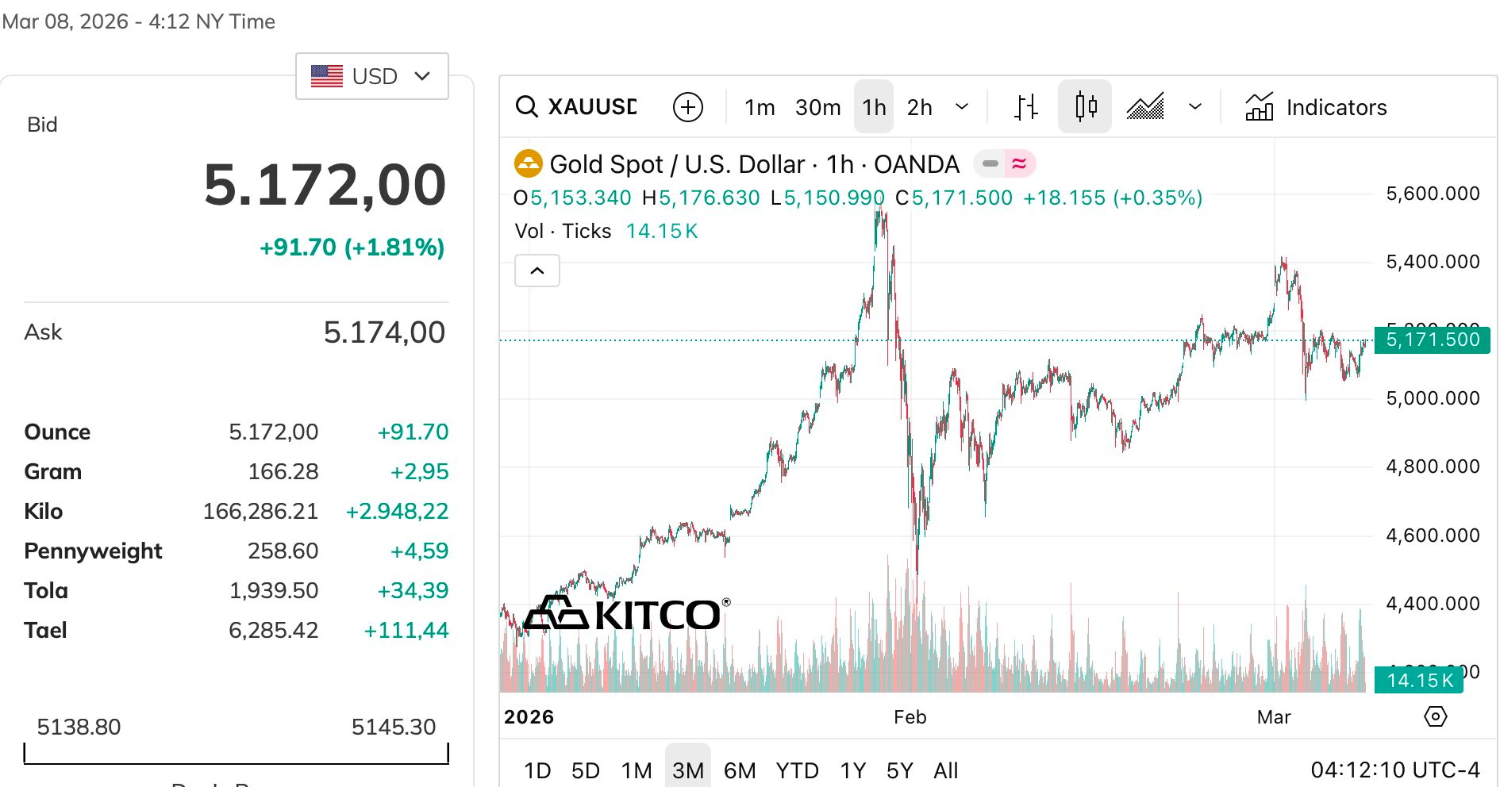Select the bars chart style icon
Image resolution: width=1500 pixels, height=787 pixels.
point(1025,106)
